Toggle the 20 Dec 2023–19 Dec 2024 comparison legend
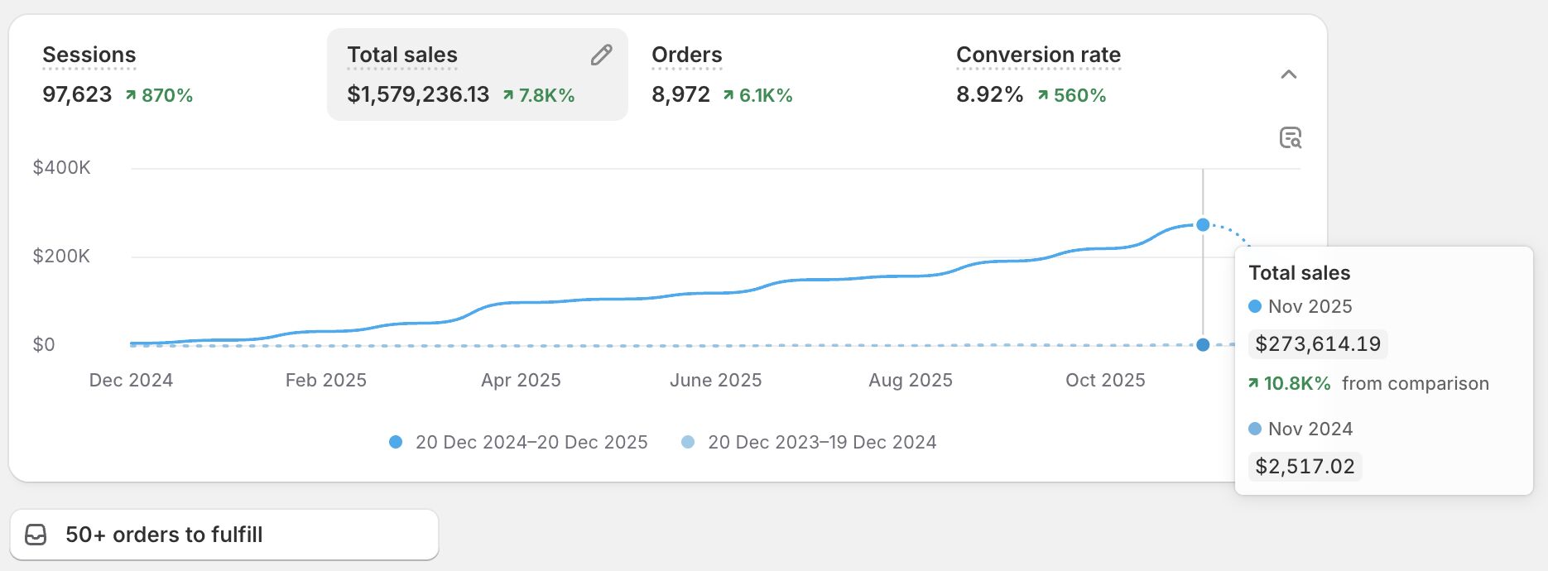This screenshot has height=571, width=1548. click(x=686, y=442)
